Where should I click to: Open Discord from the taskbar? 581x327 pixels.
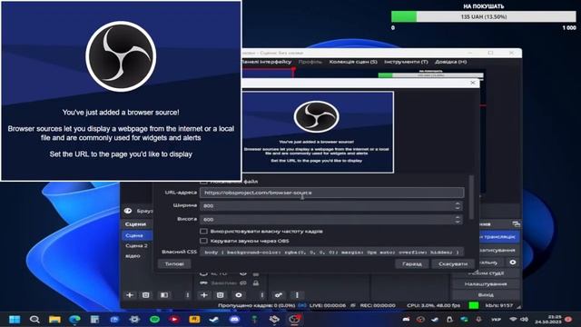coord(234,319)
